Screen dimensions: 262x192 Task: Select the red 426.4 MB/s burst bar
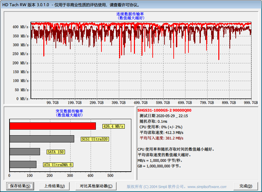(x=53, y=126)
